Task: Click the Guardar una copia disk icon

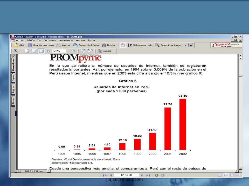Action: click(x=30, y=45)
